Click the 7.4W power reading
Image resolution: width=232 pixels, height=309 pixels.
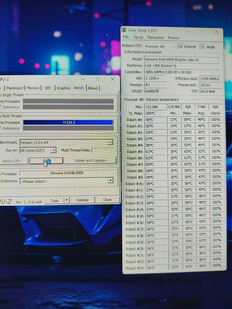201,107
